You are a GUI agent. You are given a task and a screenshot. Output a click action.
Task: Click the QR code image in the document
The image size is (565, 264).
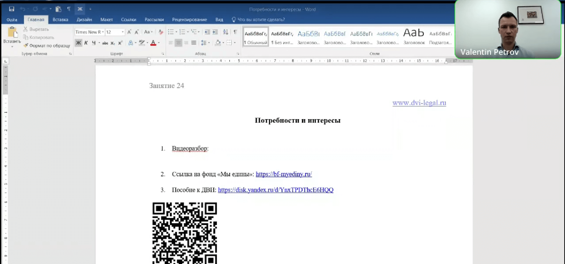(185, 233)
